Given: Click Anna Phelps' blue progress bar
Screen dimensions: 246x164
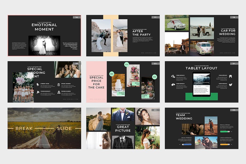Looking at the screenshot, I should click(186, 144).
